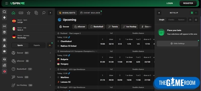
Task: Switch to Esports toggle tab
Action: (x=37, y=45)
